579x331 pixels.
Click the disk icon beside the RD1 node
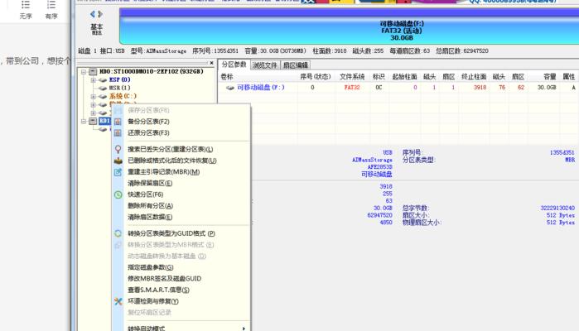click(x=93, y=121)
